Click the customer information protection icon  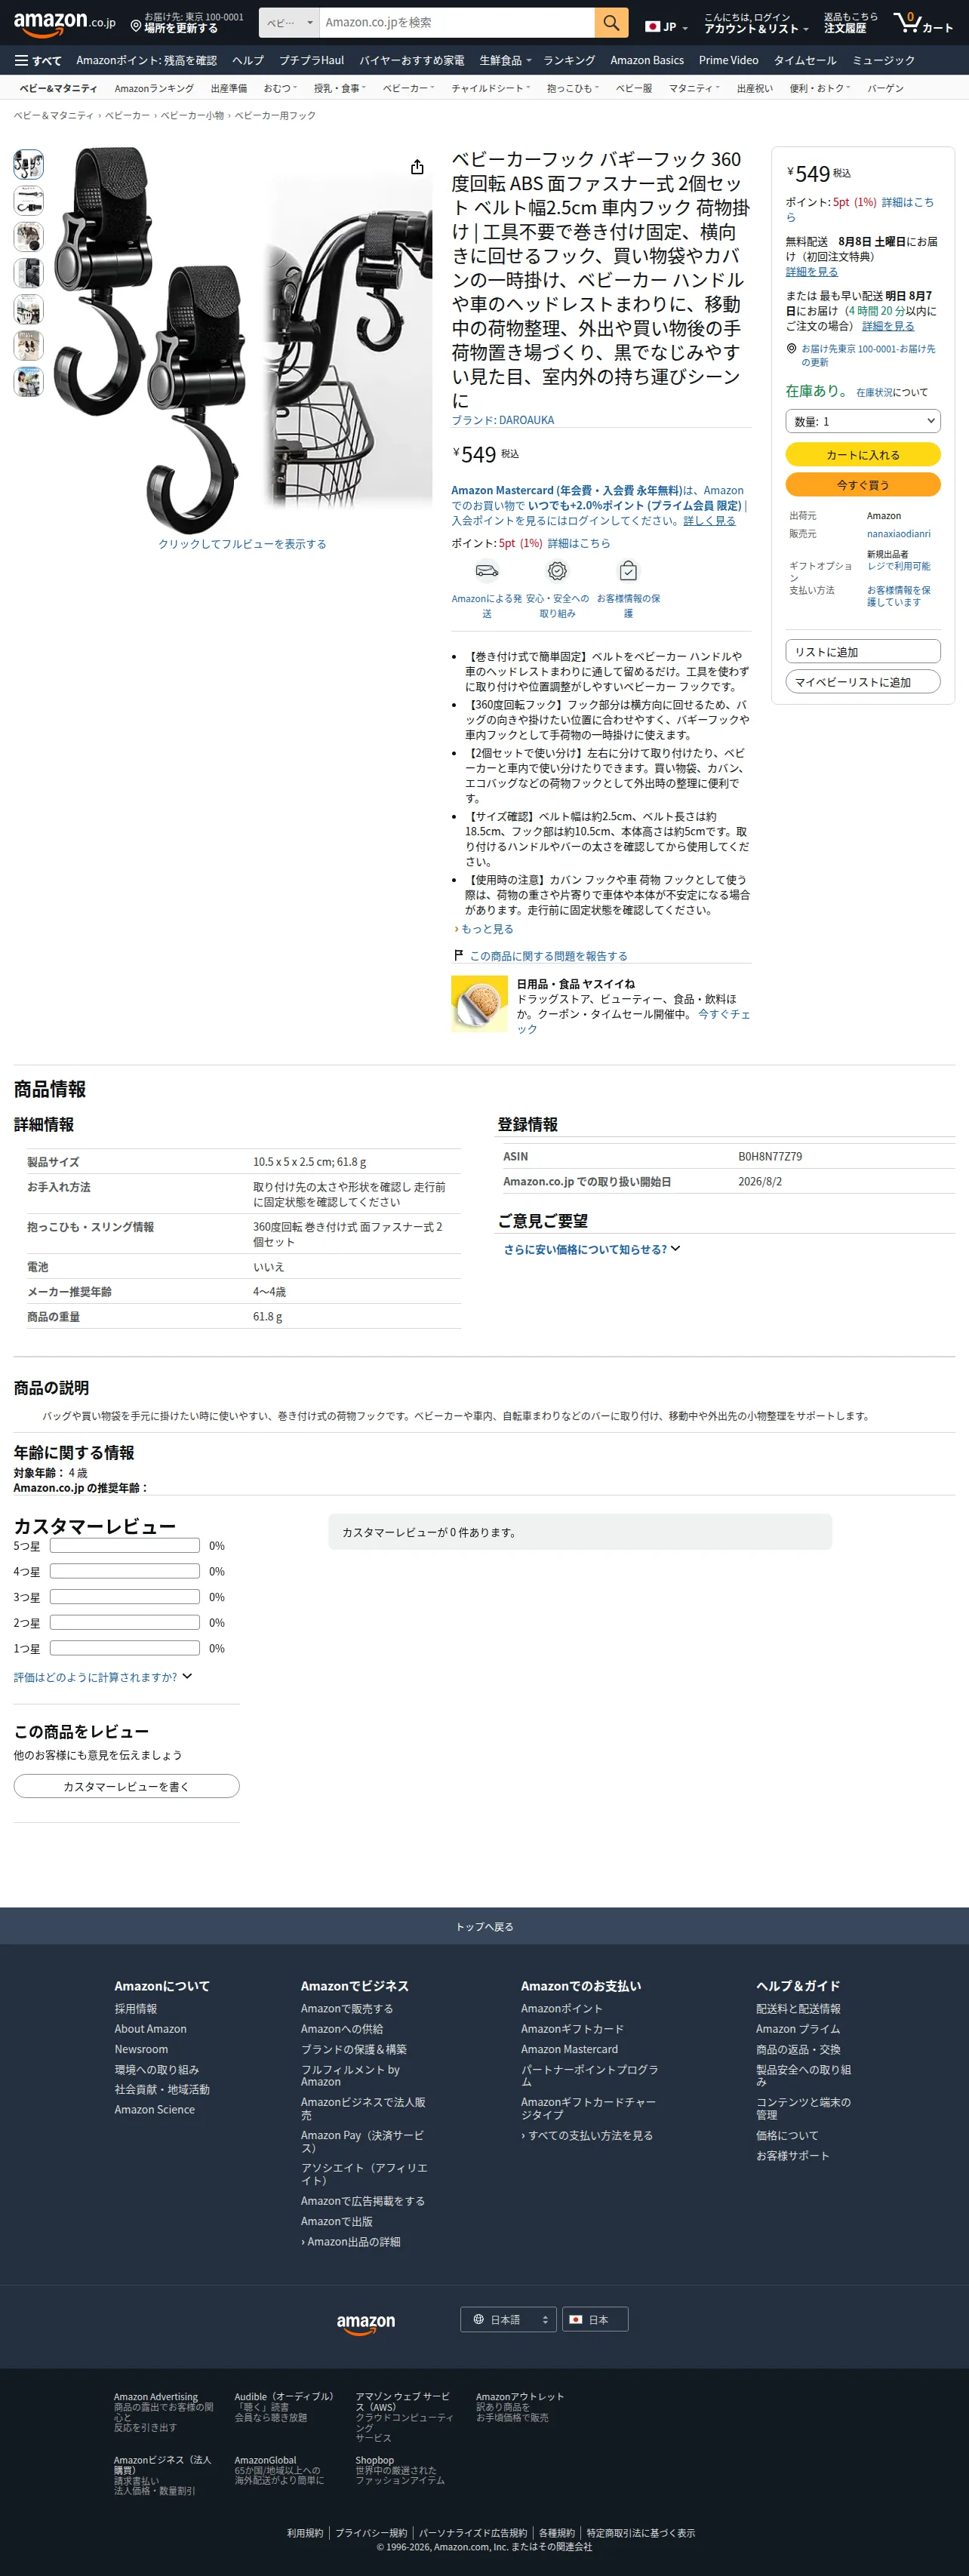(x=628, y=571)
